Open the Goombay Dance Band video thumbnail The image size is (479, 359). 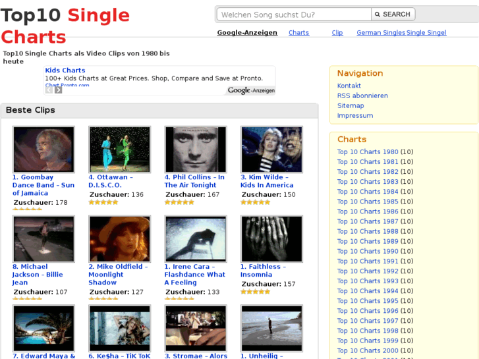coord(43,150)
